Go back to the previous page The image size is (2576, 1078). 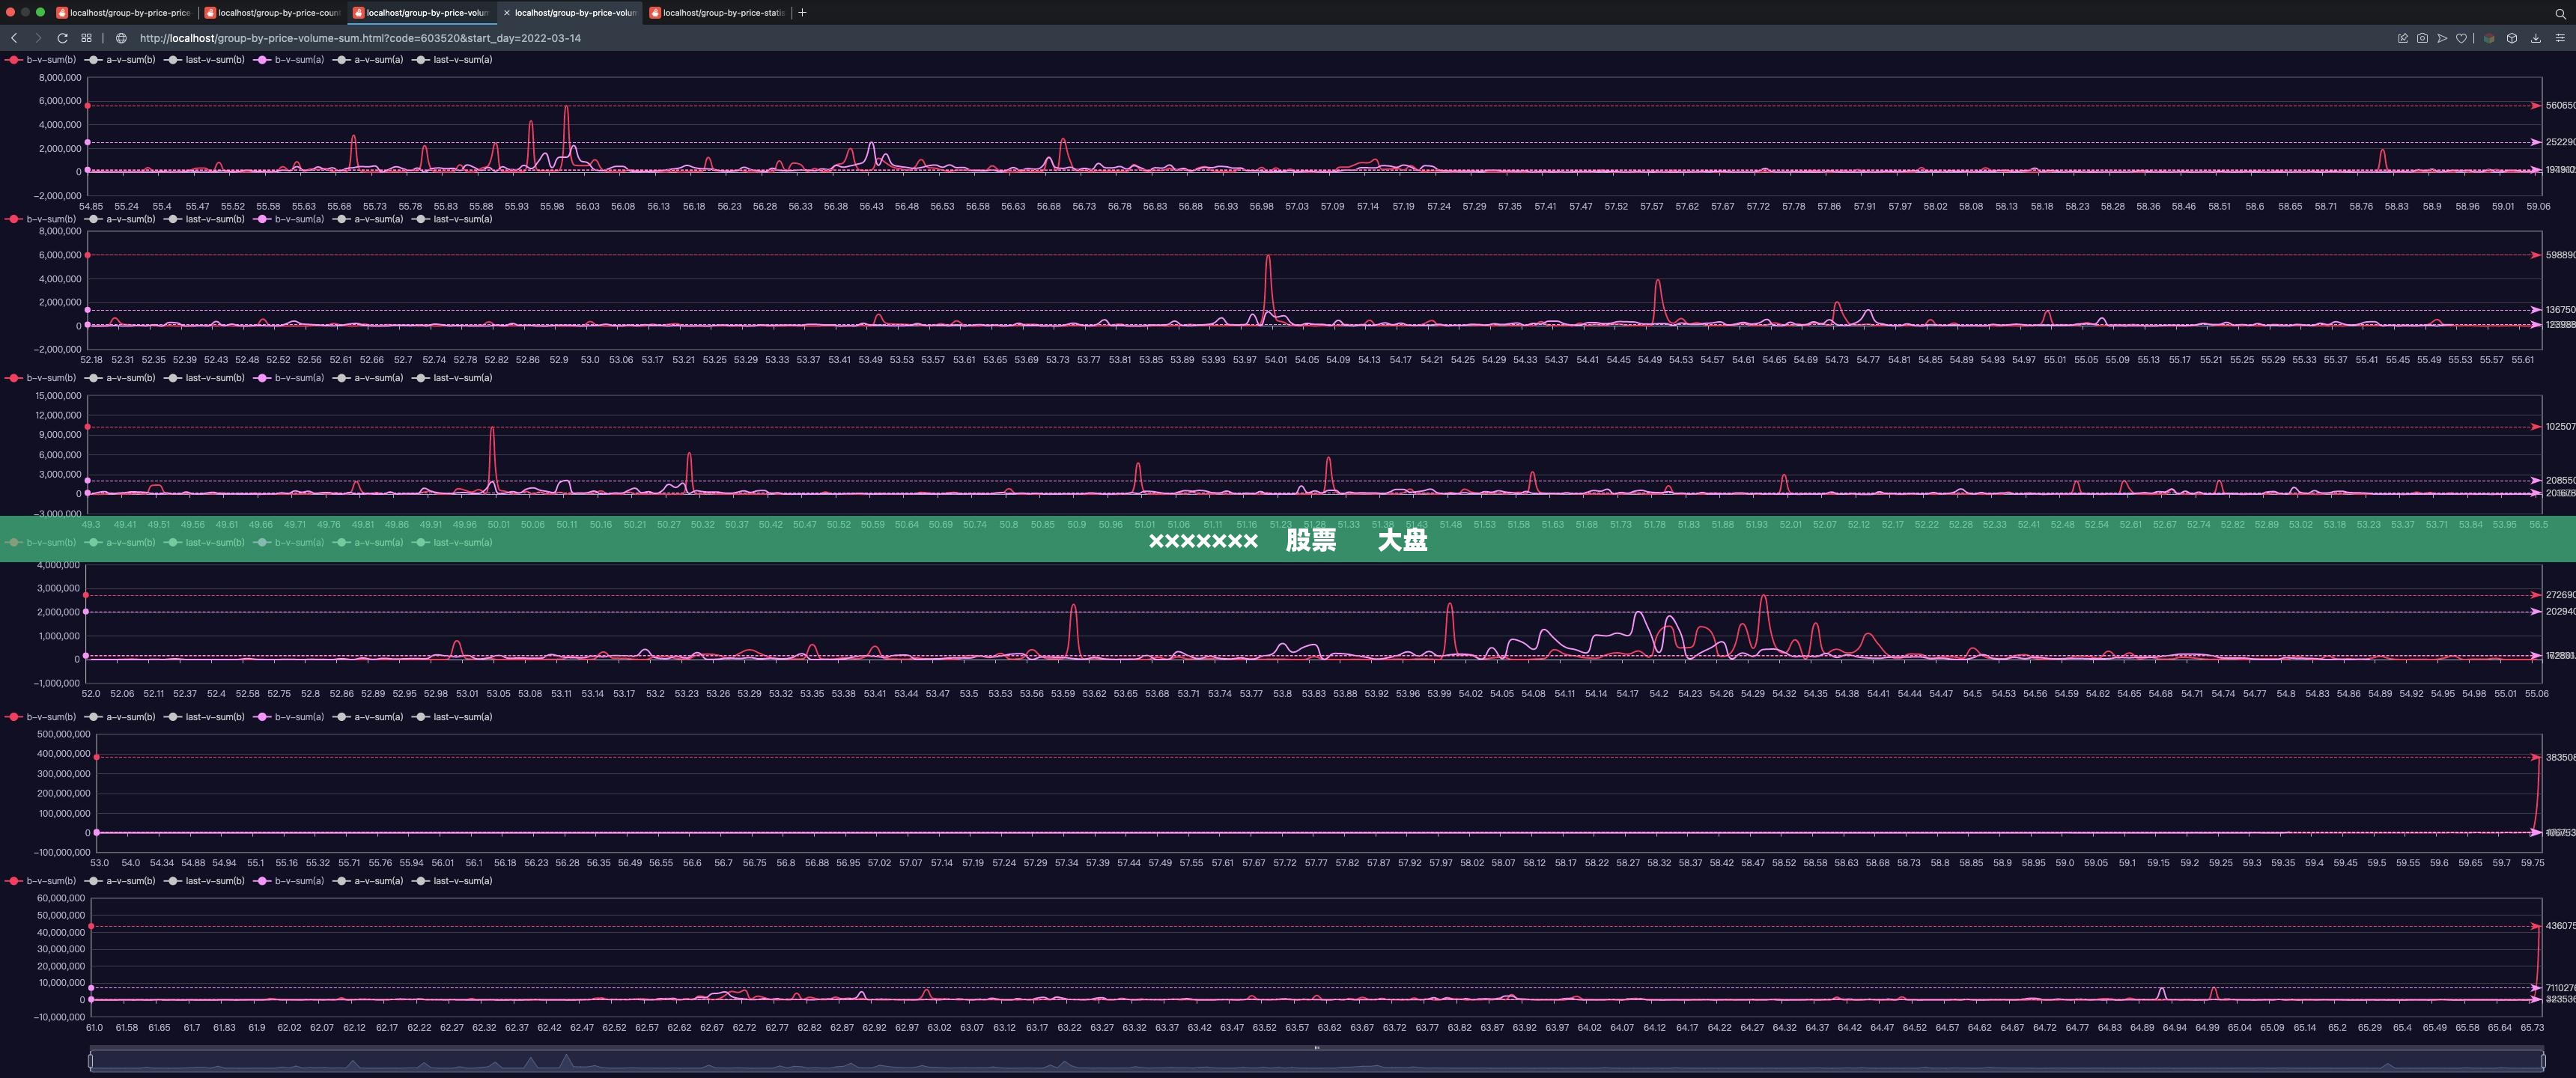coord(14,38)
